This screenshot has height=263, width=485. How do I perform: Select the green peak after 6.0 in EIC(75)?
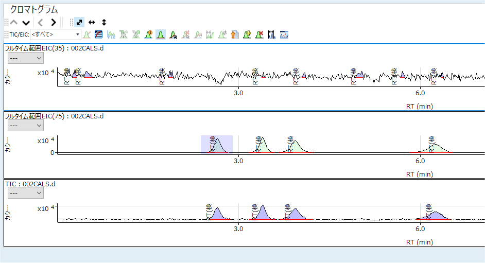pos(436,149)
